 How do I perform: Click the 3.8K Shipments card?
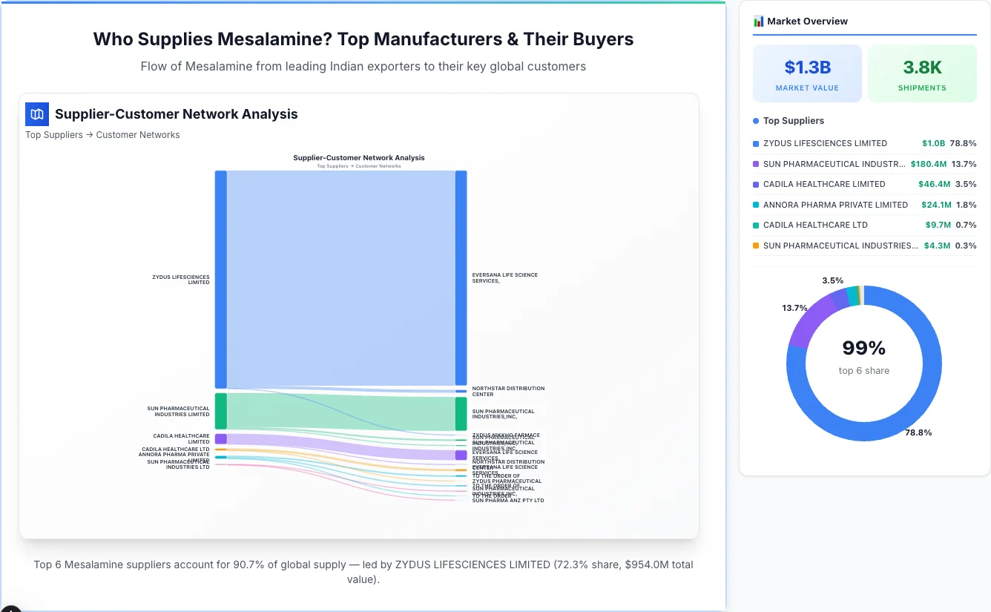pyautogui.click(x=922, y=72)
